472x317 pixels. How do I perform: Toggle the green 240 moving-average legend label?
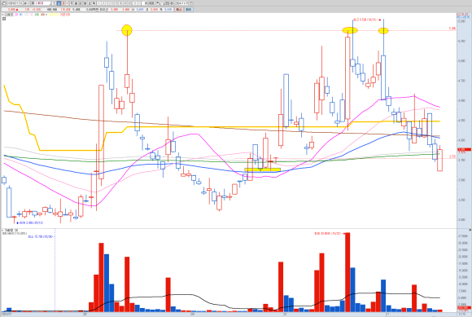(37, 15)
